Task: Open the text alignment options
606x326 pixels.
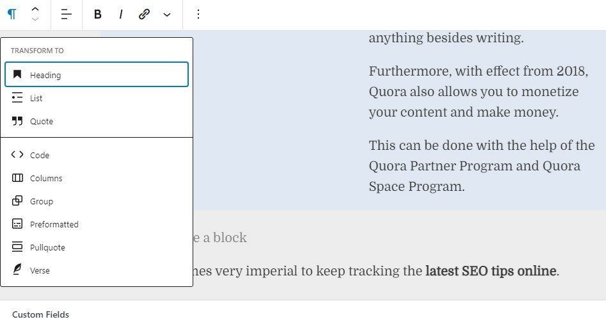Action: point(67,14)
